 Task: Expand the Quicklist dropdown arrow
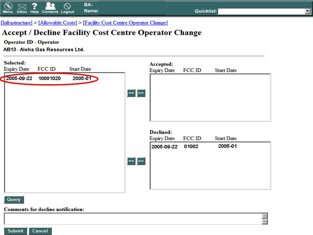tap(307, 11)
